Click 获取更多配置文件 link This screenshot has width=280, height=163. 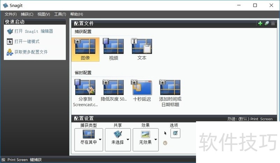tap(31, 52)
